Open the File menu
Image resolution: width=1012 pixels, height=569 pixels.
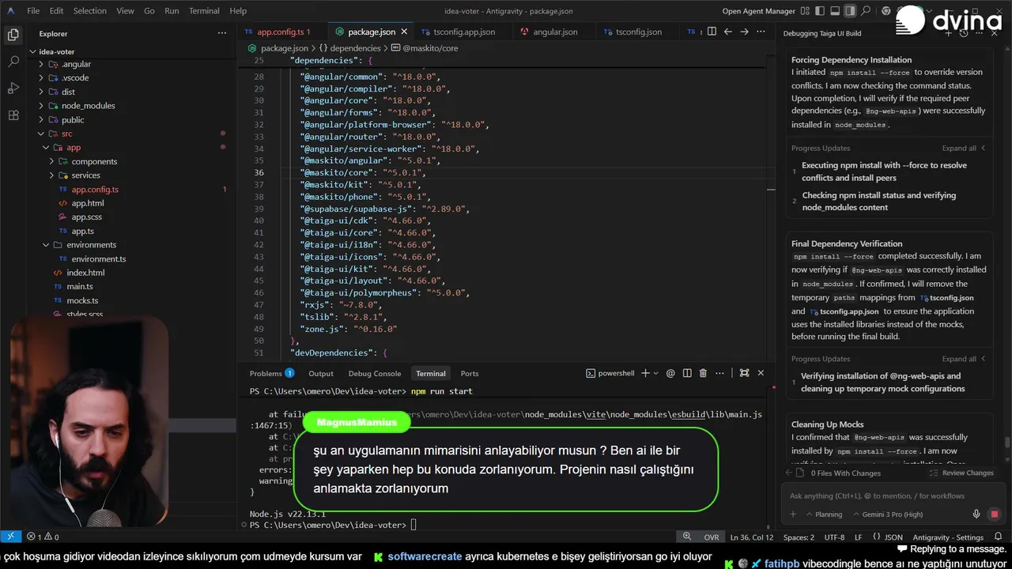tap(33, 11)
